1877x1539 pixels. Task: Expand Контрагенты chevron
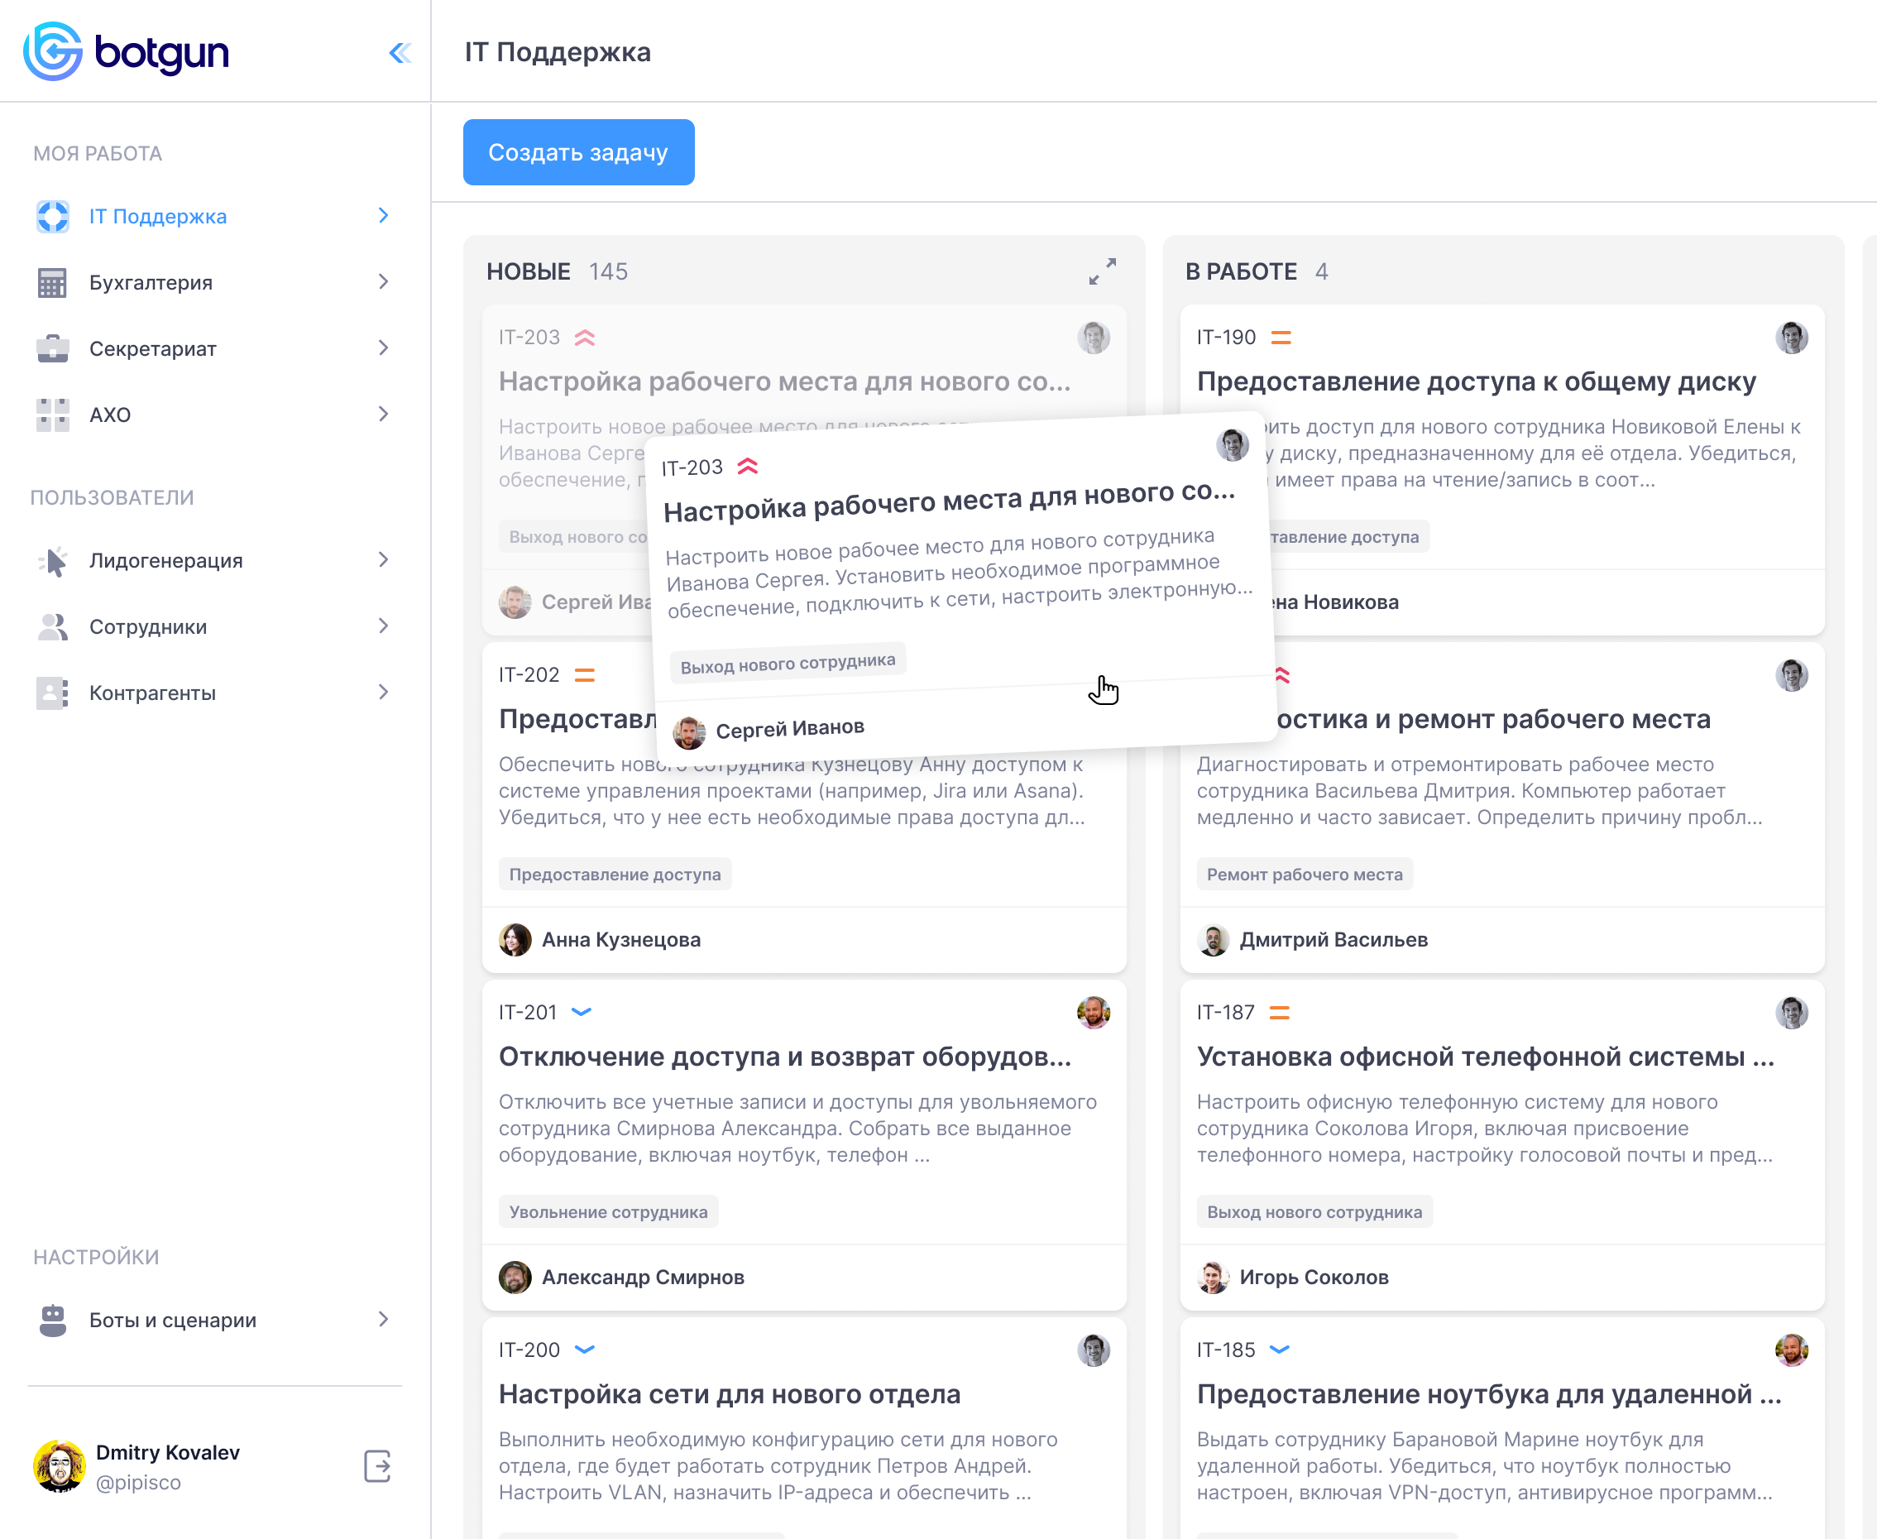[384, 693]
